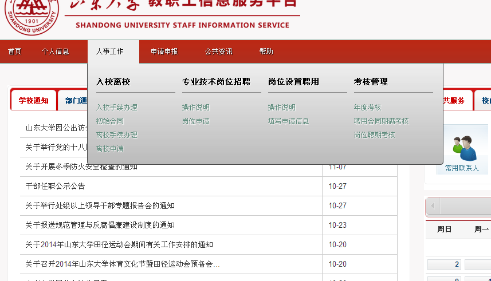Click the calendar previous arrow button
491x281 pixels.
(x=433, y=206)
